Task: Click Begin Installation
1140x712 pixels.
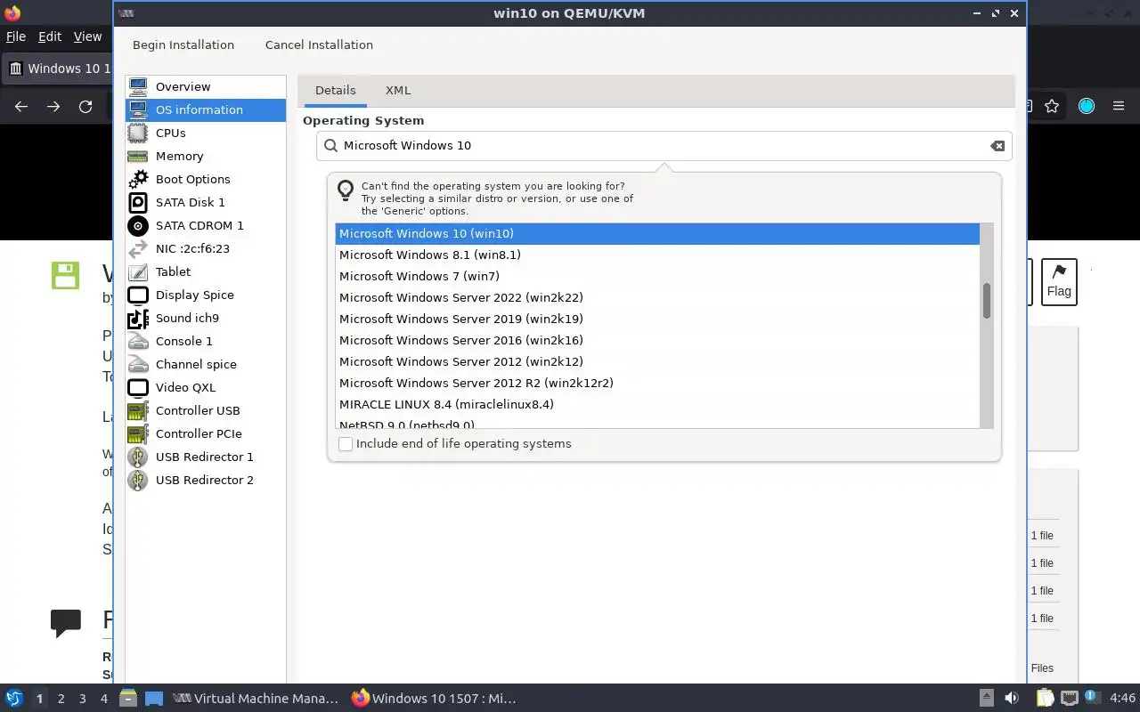Action: tap(183, 44)
